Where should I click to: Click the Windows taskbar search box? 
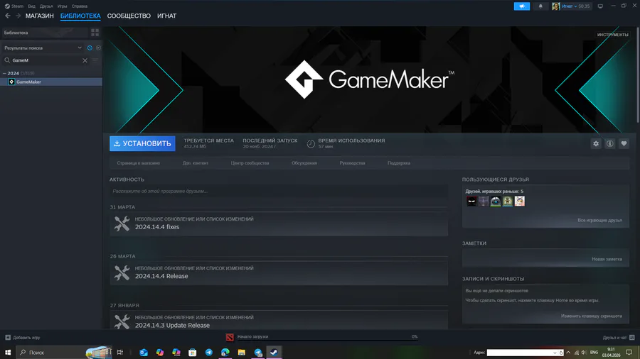(64, 353)
